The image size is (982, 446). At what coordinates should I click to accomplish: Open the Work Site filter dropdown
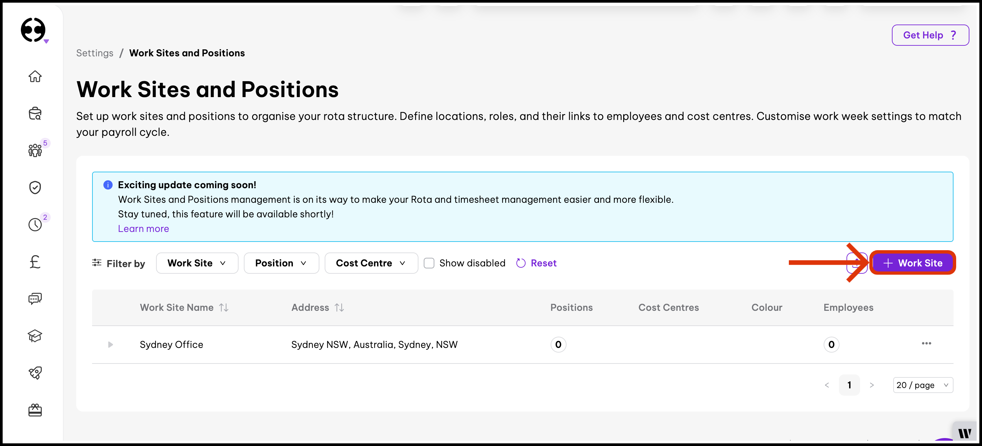pos(197,263)
